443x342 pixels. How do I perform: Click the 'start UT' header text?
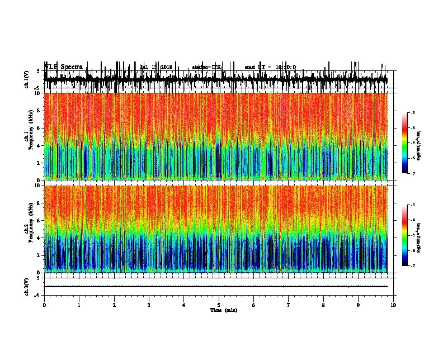click(255, 67)
